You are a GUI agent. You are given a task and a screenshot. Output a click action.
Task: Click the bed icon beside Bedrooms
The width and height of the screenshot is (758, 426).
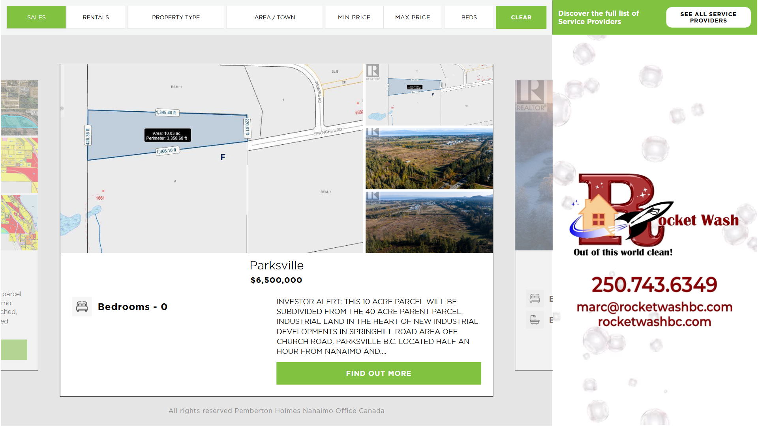tap(82, 306)
